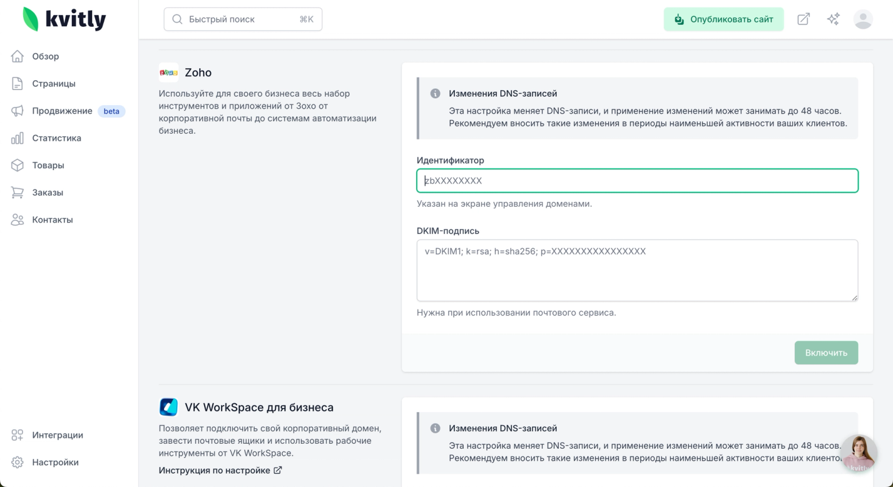The height and width of the screenshot is (487, 893).
Task: Click the VK WorkSpace logo icon
Action: click(x=169, y=407)
